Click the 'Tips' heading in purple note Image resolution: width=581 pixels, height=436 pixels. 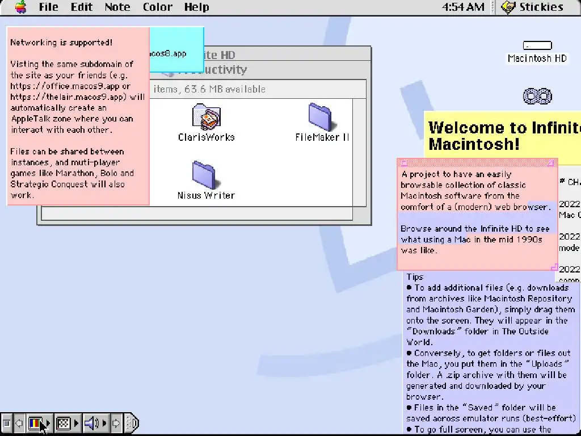(415, 277)
